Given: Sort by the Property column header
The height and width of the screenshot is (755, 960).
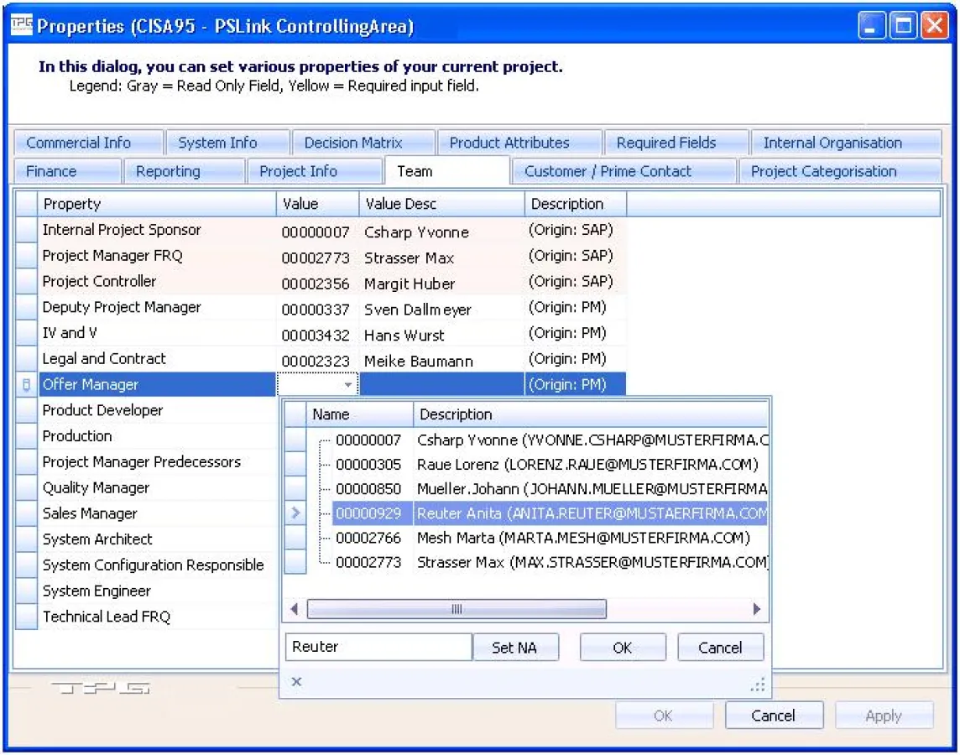Looking at the screenshot, I should (158, 204).
